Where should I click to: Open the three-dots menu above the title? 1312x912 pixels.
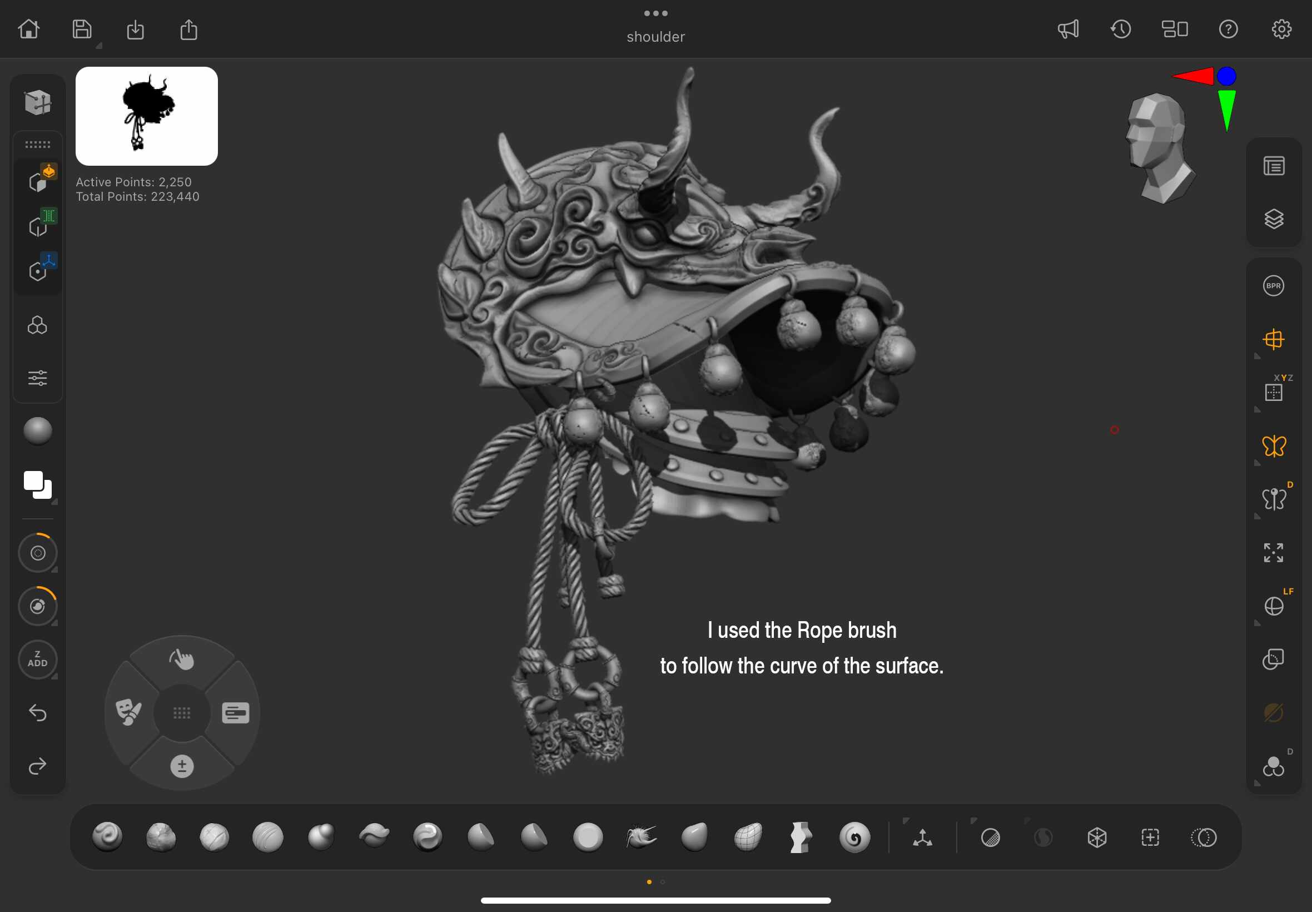(x=655, y=13)
